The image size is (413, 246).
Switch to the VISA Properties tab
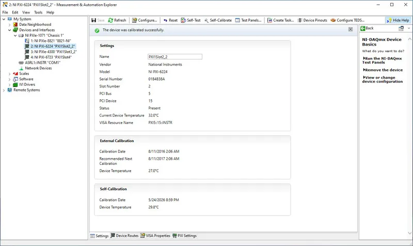pyautogui.click(x=155, y=236)
